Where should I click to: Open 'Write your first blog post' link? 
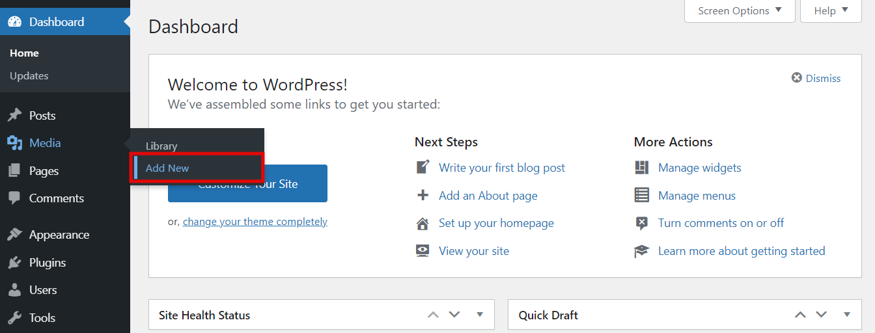(501, 168)
